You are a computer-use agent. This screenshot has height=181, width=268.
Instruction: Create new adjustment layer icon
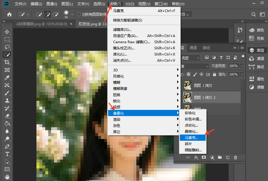tap(212, 157)
